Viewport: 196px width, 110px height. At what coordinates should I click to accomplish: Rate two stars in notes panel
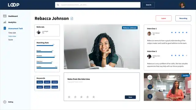[75, 97]
